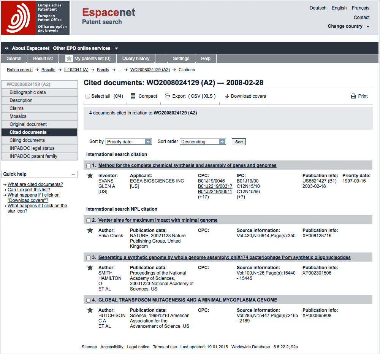Screen dimensions: 380x354
Task: Switch language to English
Action: click(x=339, y=8)
